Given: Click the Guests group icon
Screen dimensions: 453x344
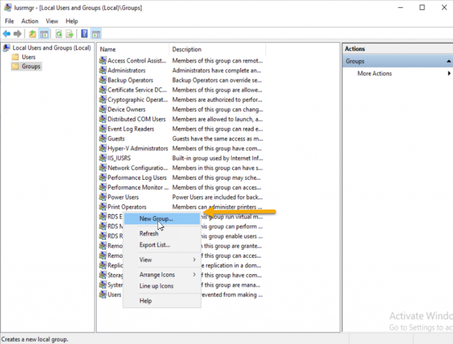Looking at the screenshot, I should coord(102,138).
